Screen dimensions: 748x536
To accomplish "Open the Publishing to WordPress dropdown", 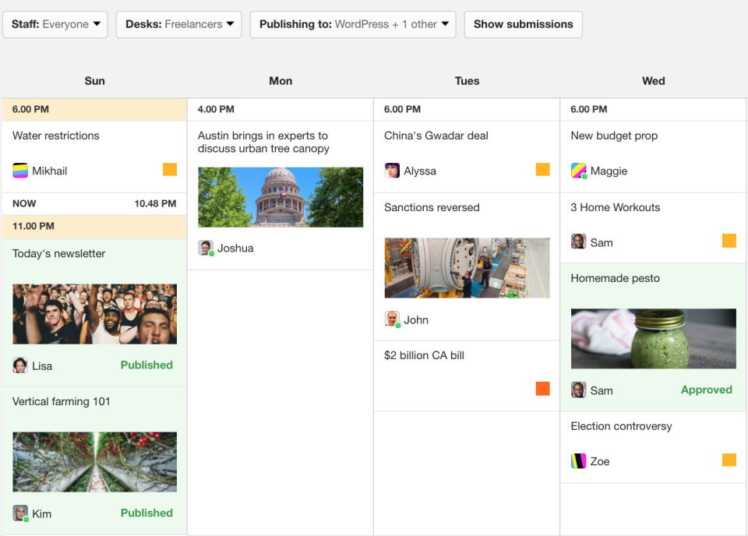I will click(x=353, y=24).
